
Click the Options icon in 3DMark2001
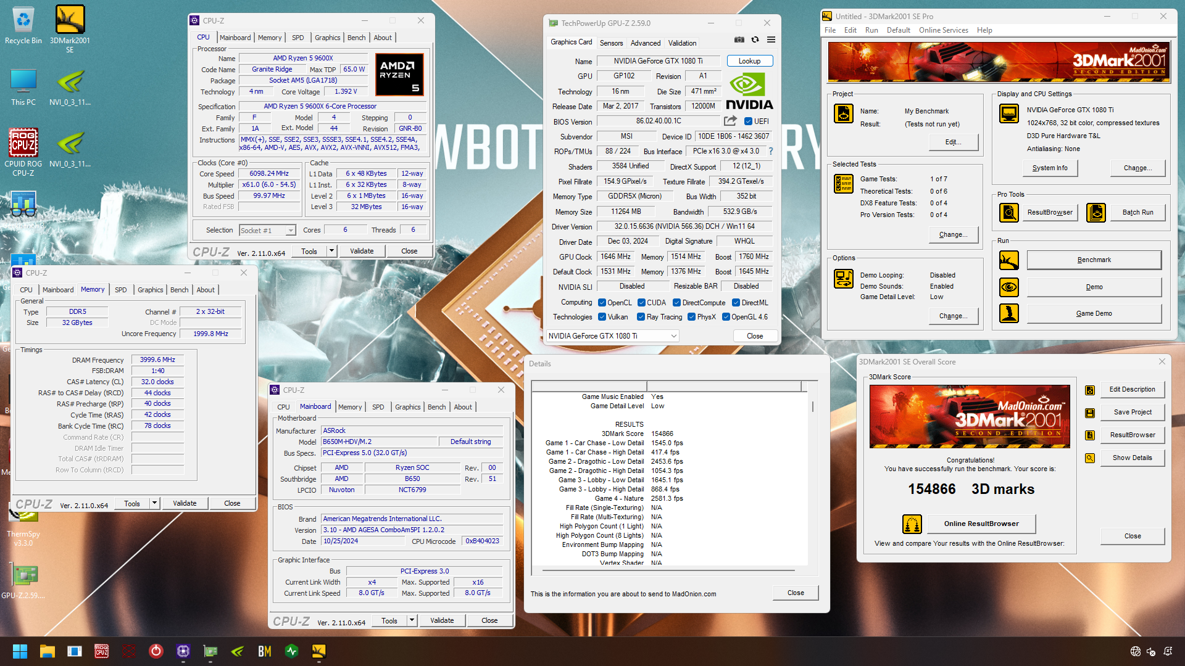point(844,279)
